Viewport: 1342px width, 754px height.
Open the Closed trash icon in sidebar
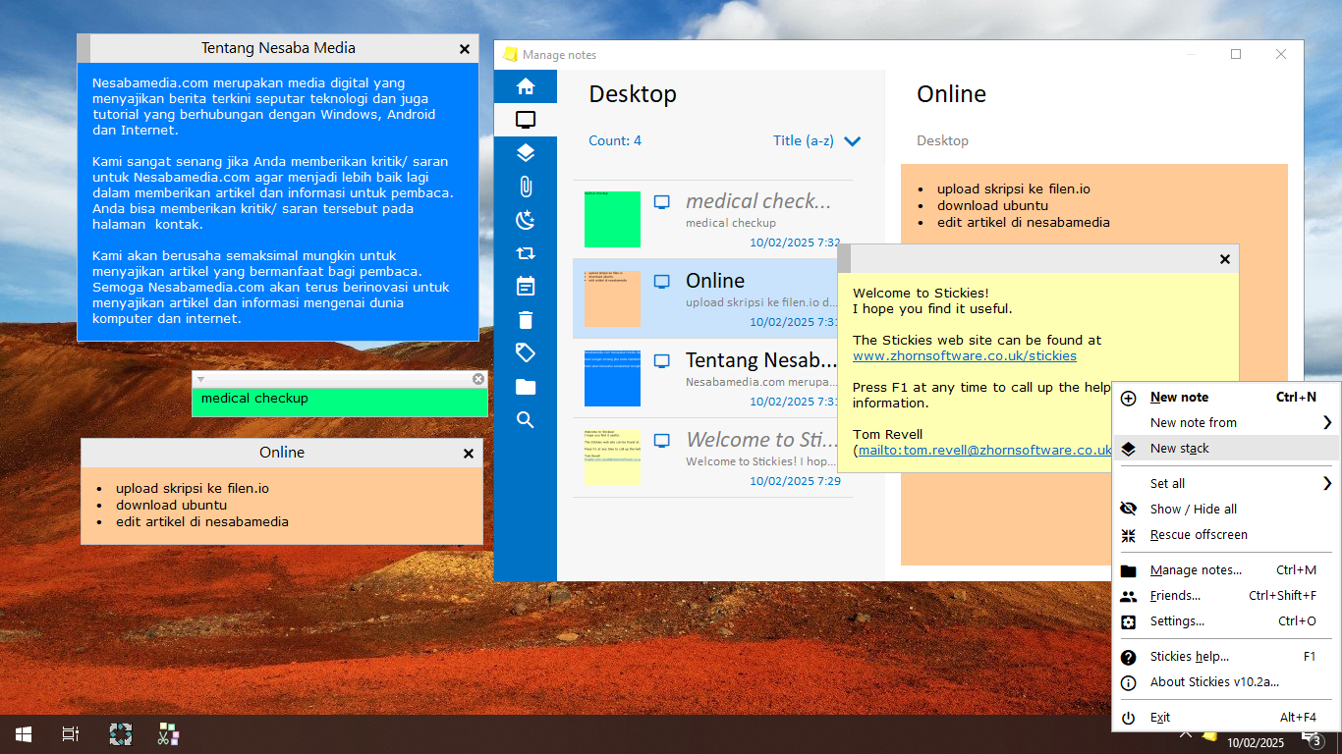tap(526, 319)
